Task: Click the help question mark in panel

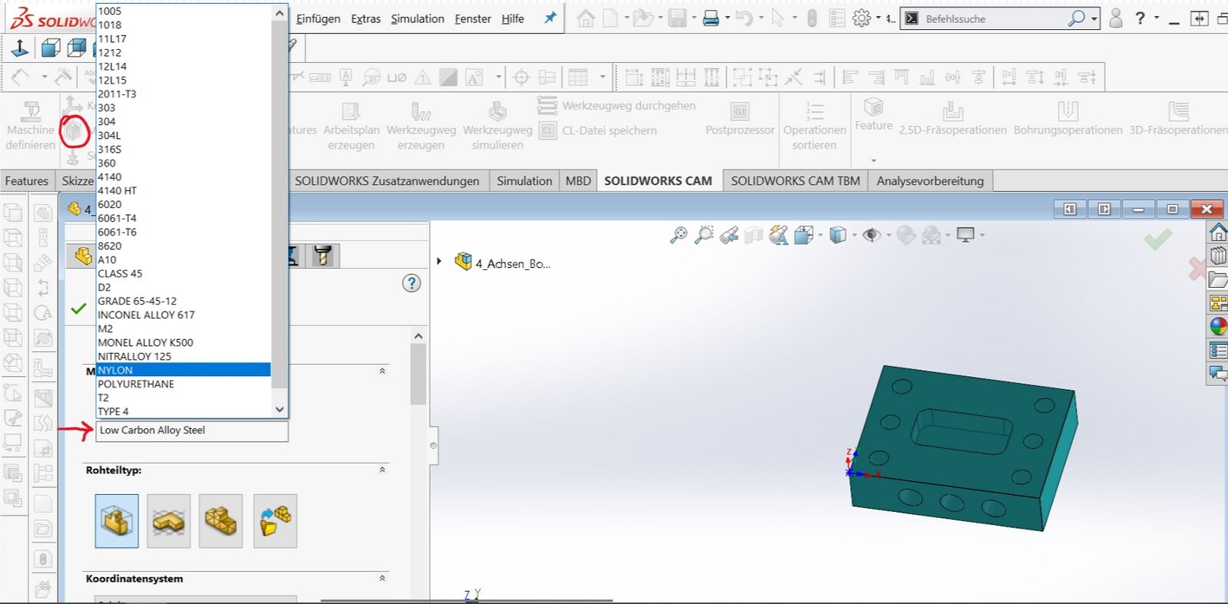Action: pos(411,283)
